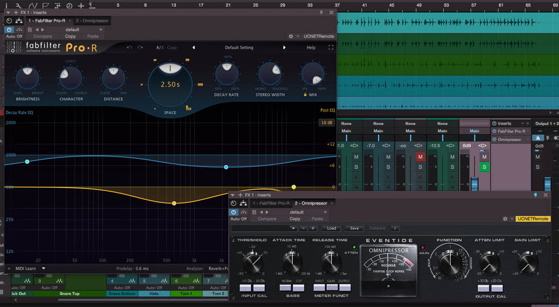This screenshot has height=307, width=559.
Task: Click the clock icon in top toolbar
Action: coord(69,5)
